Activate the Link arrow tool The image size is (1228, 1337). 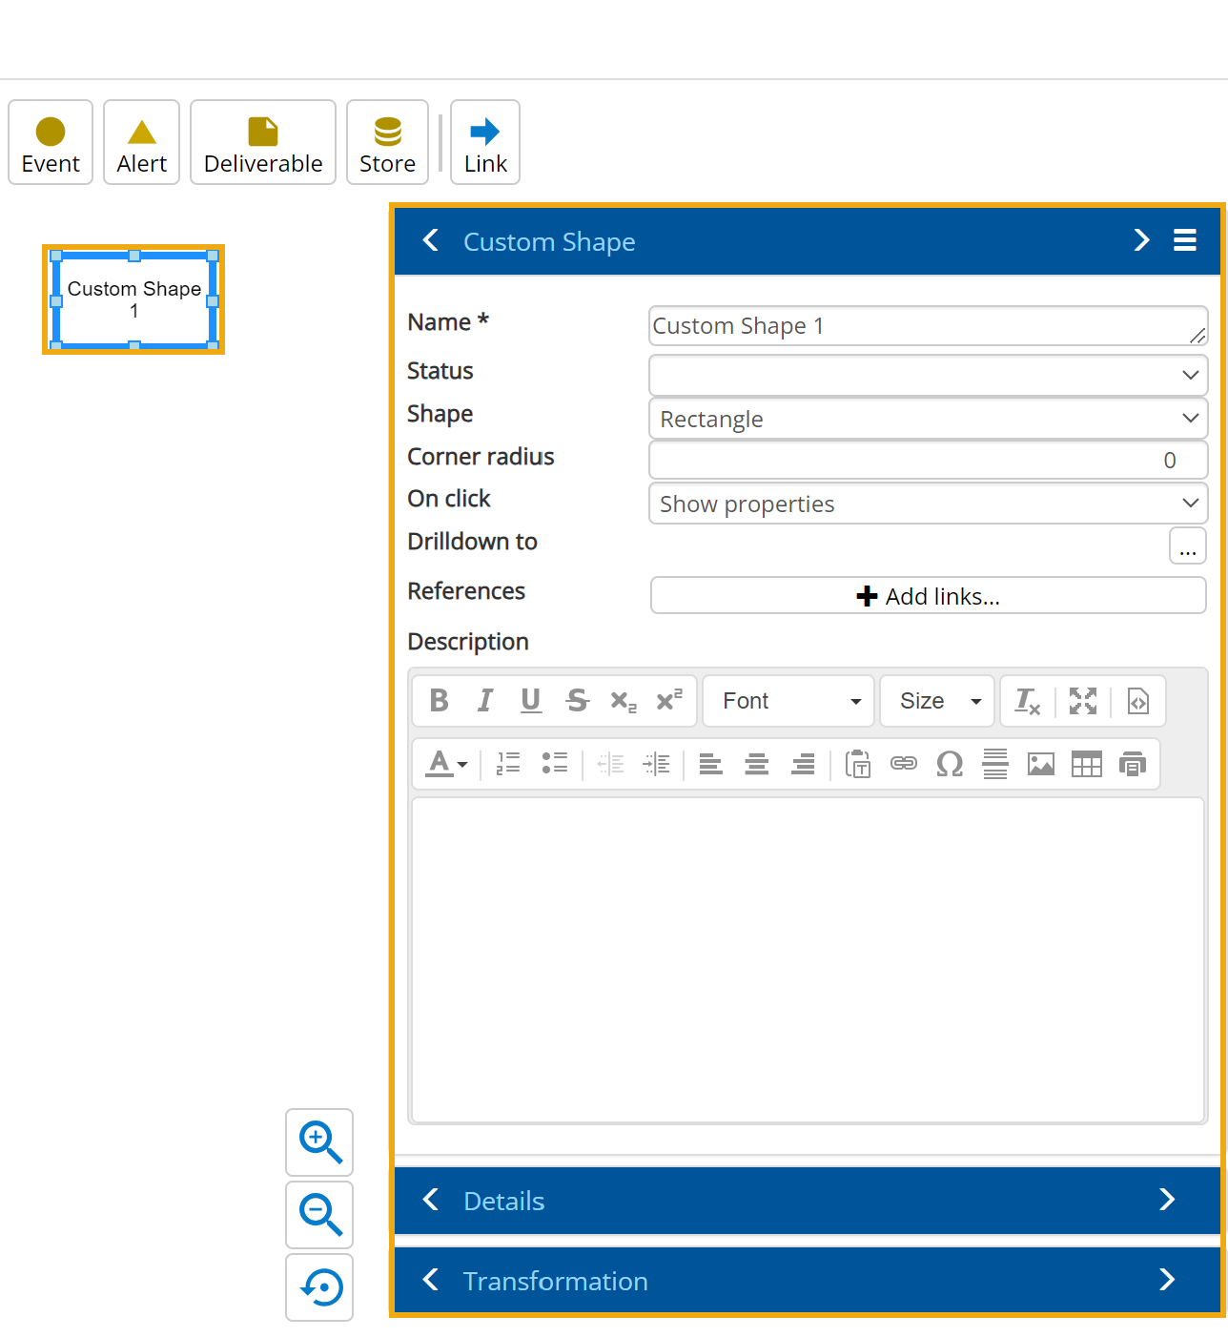(x=485, y=143)
